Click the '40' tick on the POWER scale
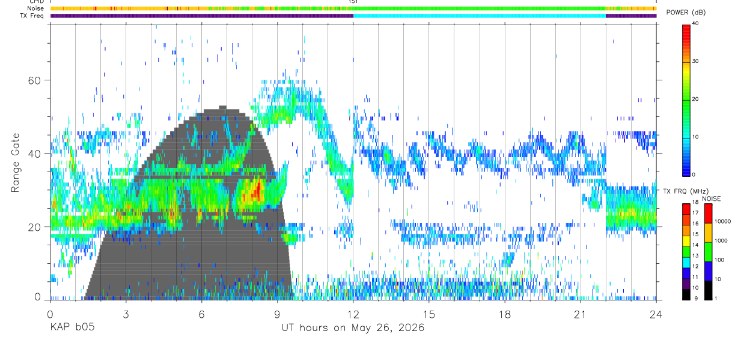 pos(695,23)
